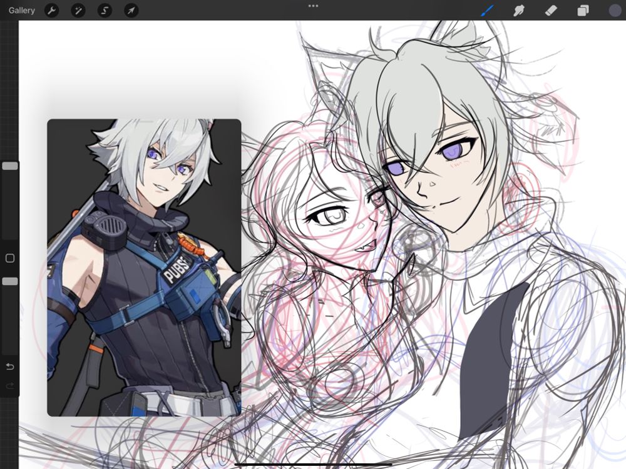Select the Eraser tool
Image resolution: width=626 pixels, height=469 pixels.
[551, 11]
